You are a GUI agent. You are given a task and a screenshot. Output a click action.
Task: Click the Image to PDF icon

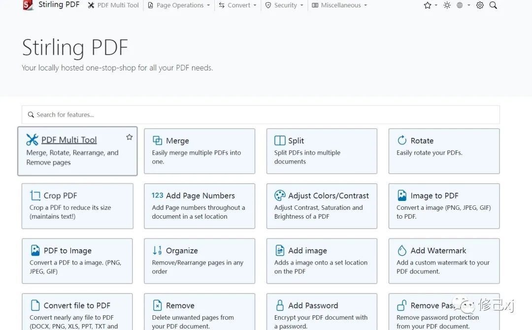pyautogui.click(x=402, y=195)
